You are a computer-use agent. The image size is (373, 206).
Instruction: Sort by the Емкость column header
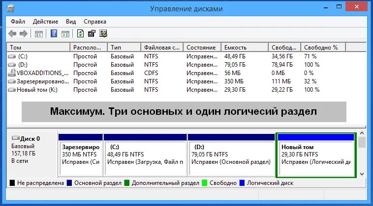(x=245, y=48)
